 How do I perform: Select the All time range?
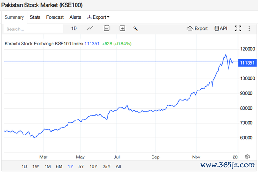(x=118, y=166)
